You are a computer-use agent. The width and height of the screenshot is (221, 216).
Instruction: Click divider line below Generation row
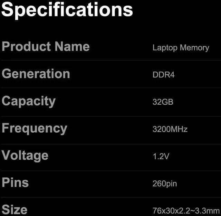coord(110,88)
